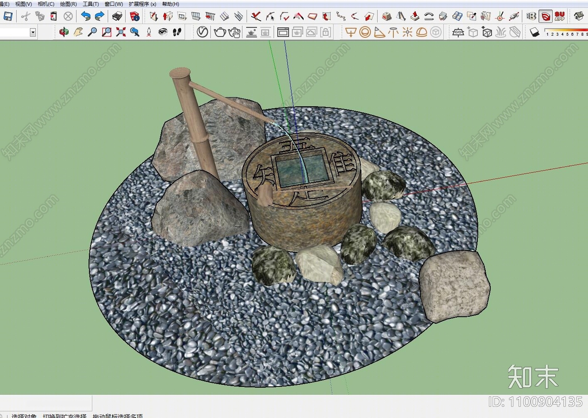Select the Look Around eye tool

163,32
